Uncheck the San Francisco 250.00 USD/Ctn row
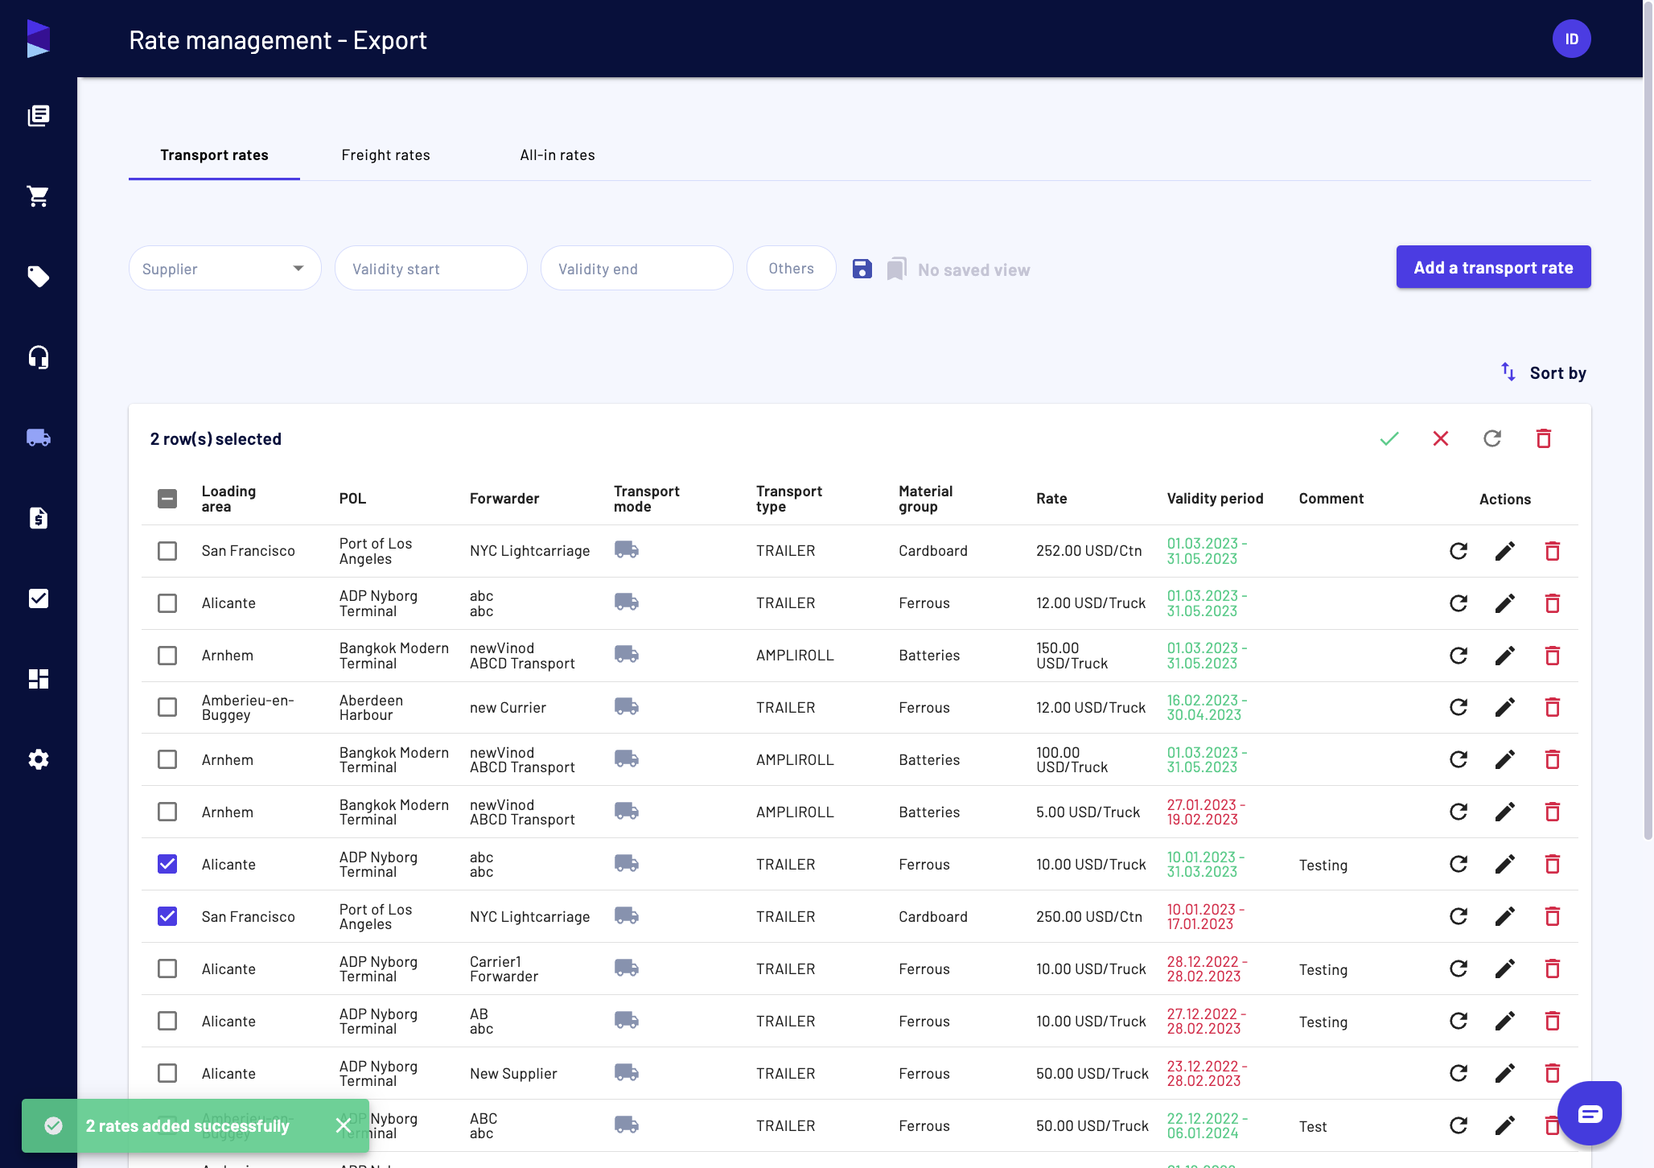 tap(167, 916)
